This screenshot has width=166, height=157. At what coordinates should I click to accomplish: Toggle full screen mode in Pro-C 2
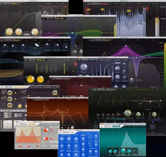[67, 4]
